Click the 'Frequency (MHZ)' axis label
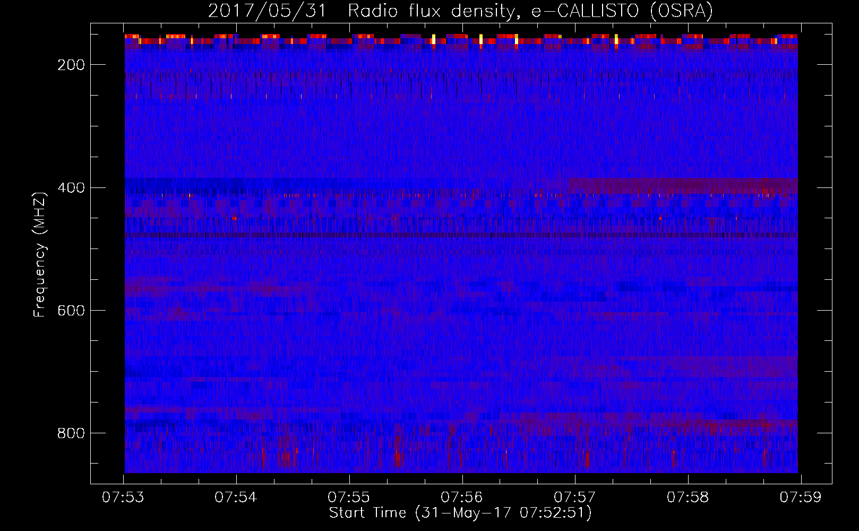 40,254
